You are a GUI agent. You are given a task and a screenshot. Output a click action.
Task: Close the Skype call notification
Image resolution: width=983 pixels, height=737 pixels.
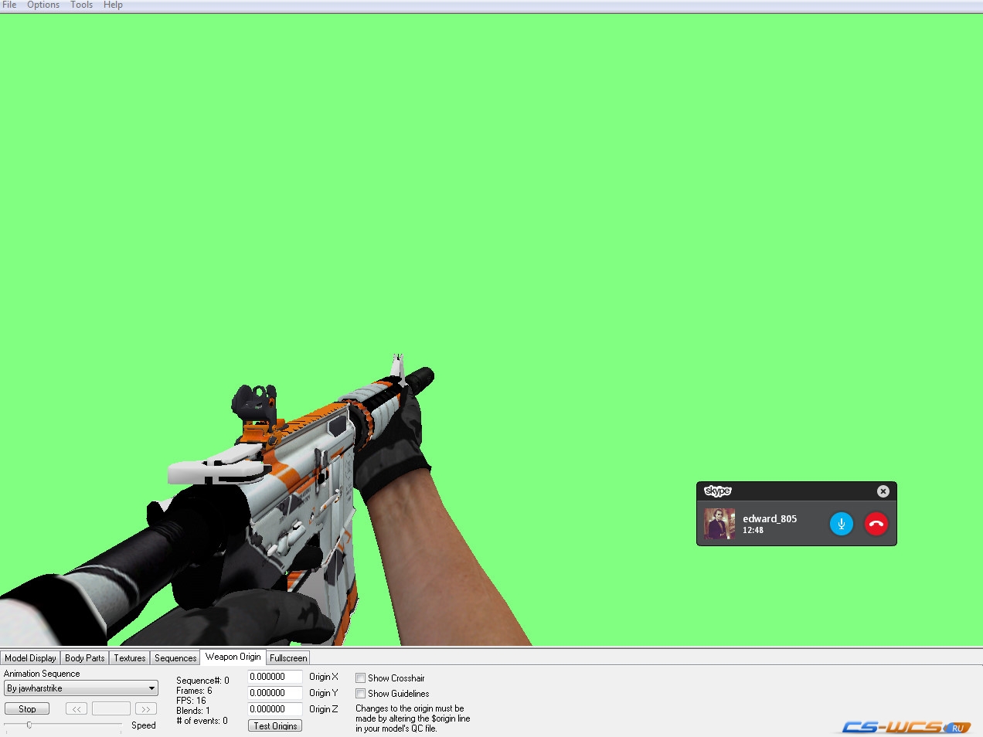pyautogui.click(x=883, y=491)
